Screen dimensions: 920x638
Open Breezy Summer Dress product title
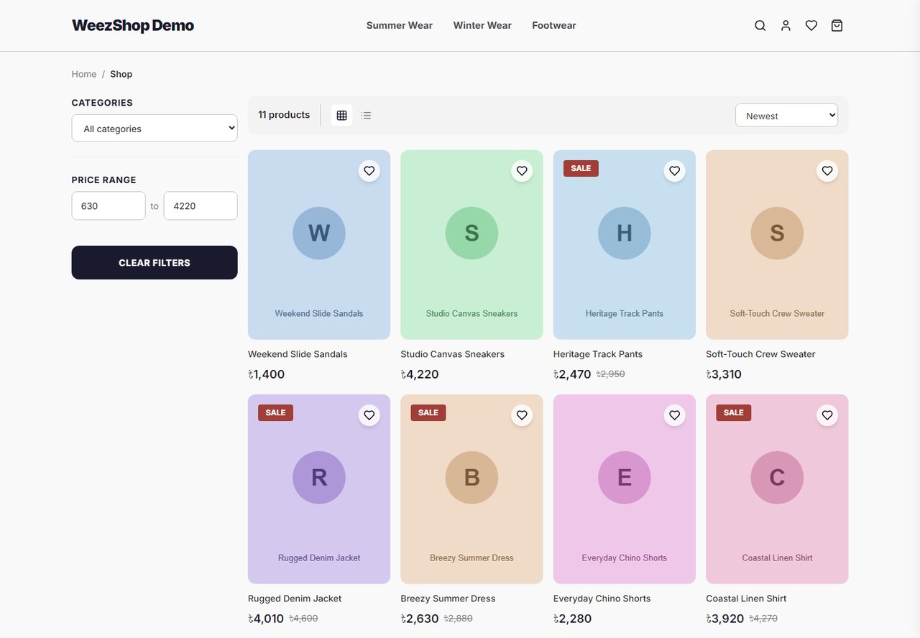pos(448,598)
